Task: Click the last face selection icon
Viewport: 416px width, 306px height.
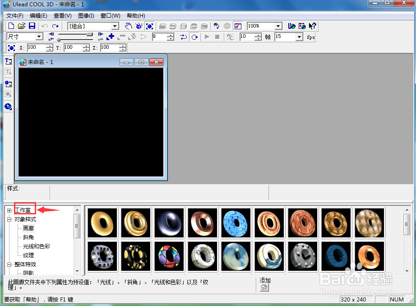Action: (x=204, y=26)
